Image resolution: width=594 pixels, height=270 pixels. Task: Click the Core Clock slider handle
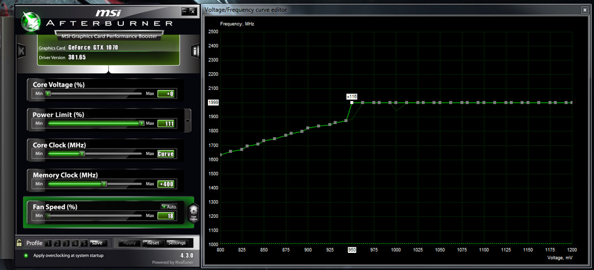tap(82, 154)
